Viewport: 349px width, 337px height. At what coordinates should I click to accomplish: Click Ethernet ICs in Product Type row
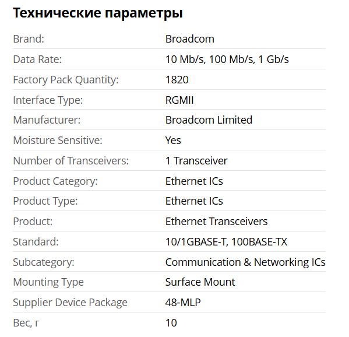click(x=194, y=201)
